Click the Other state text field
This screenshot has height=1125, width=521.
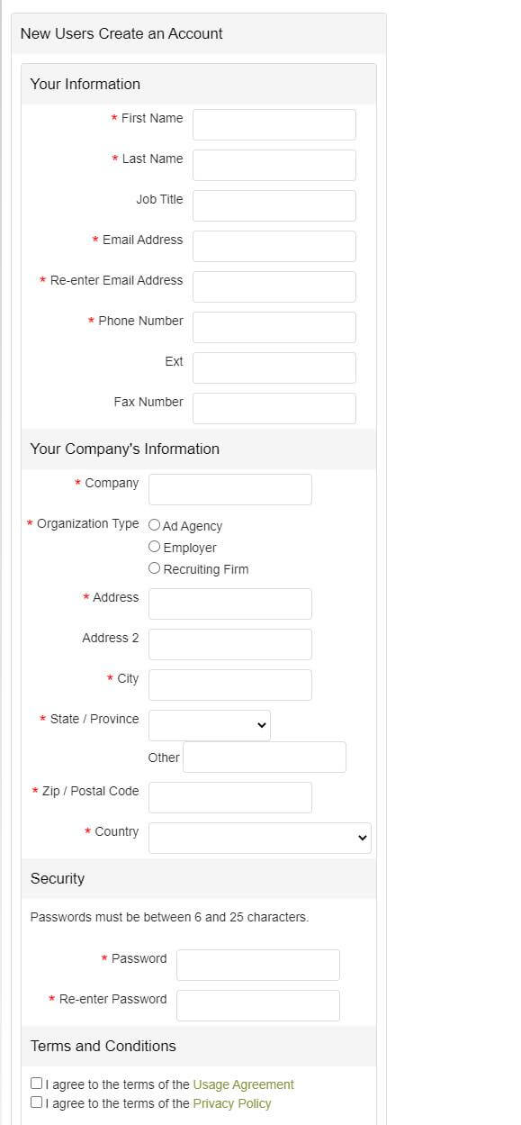(265, 757)
